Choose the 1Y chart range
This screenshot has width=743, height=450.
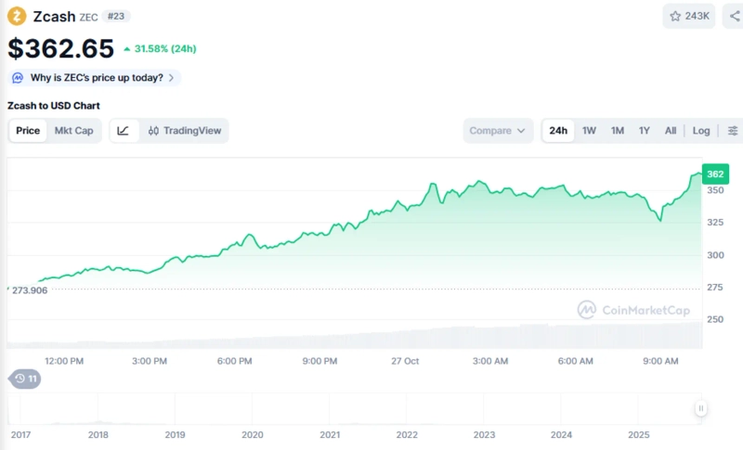644,131
